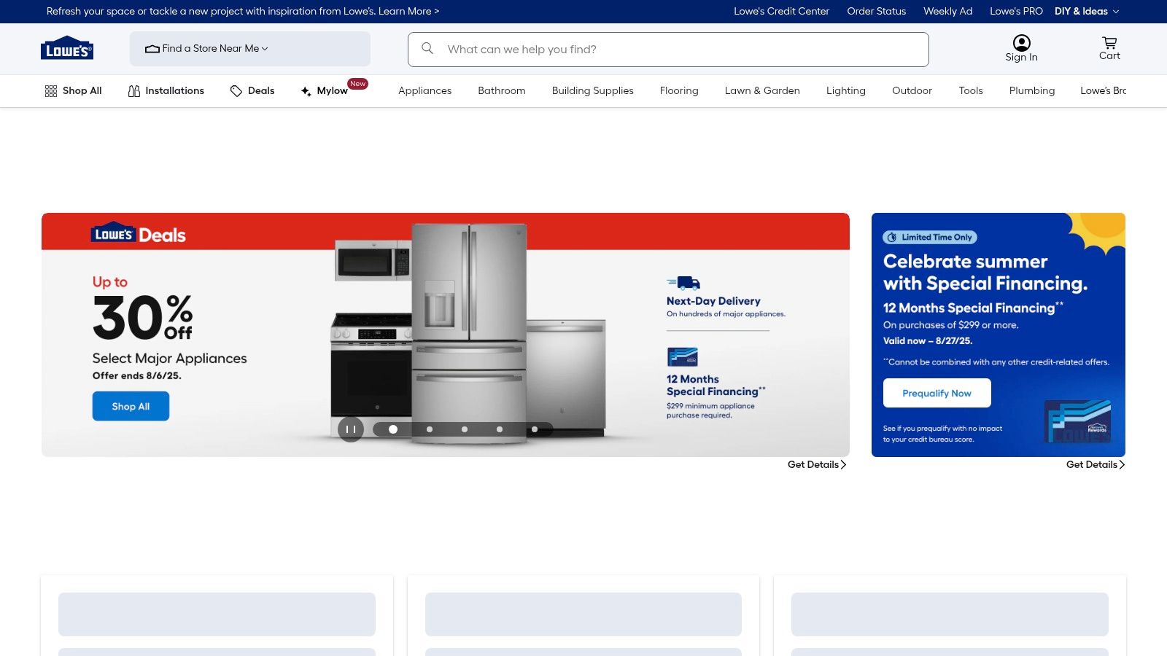
Task: Open Installations menu item
Action: (x=166, y=91)
